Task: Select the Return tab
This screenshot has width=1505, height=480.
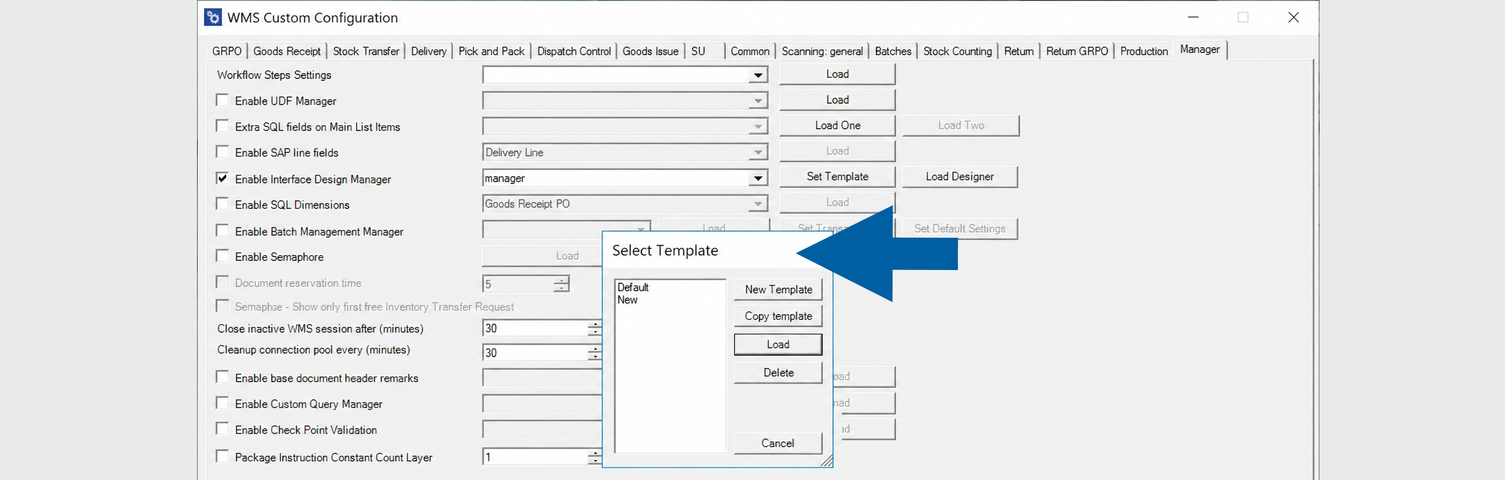Action: coord(1019,51)
